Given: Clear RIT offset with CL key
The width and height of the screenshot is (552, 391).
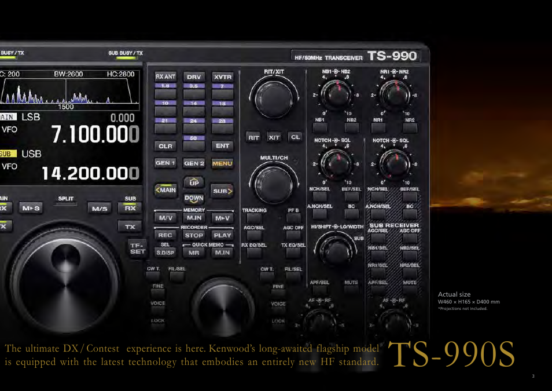Looking at the screenshot, I should tap(295, 137).
